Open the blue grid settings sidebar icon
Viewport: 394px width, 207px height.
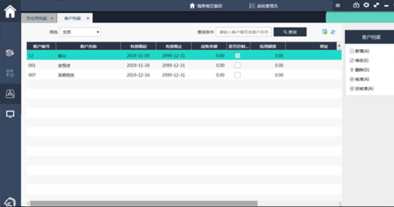10,73
